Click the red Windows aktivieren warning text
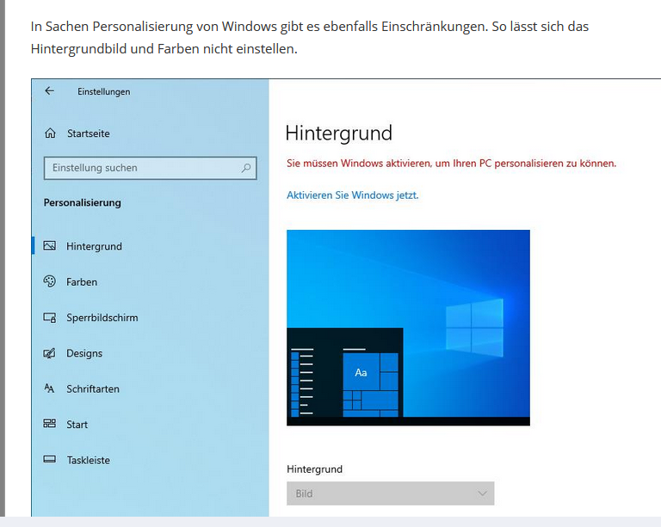Viewport: 661px width, 527px height. click(452, 164)
